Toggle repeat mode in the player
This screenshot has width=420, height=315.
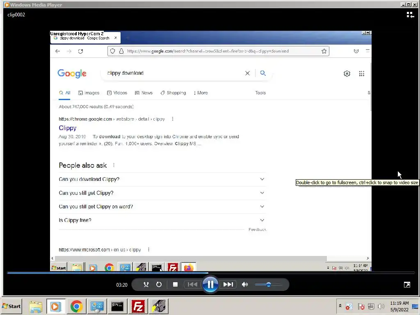[159, 285]
